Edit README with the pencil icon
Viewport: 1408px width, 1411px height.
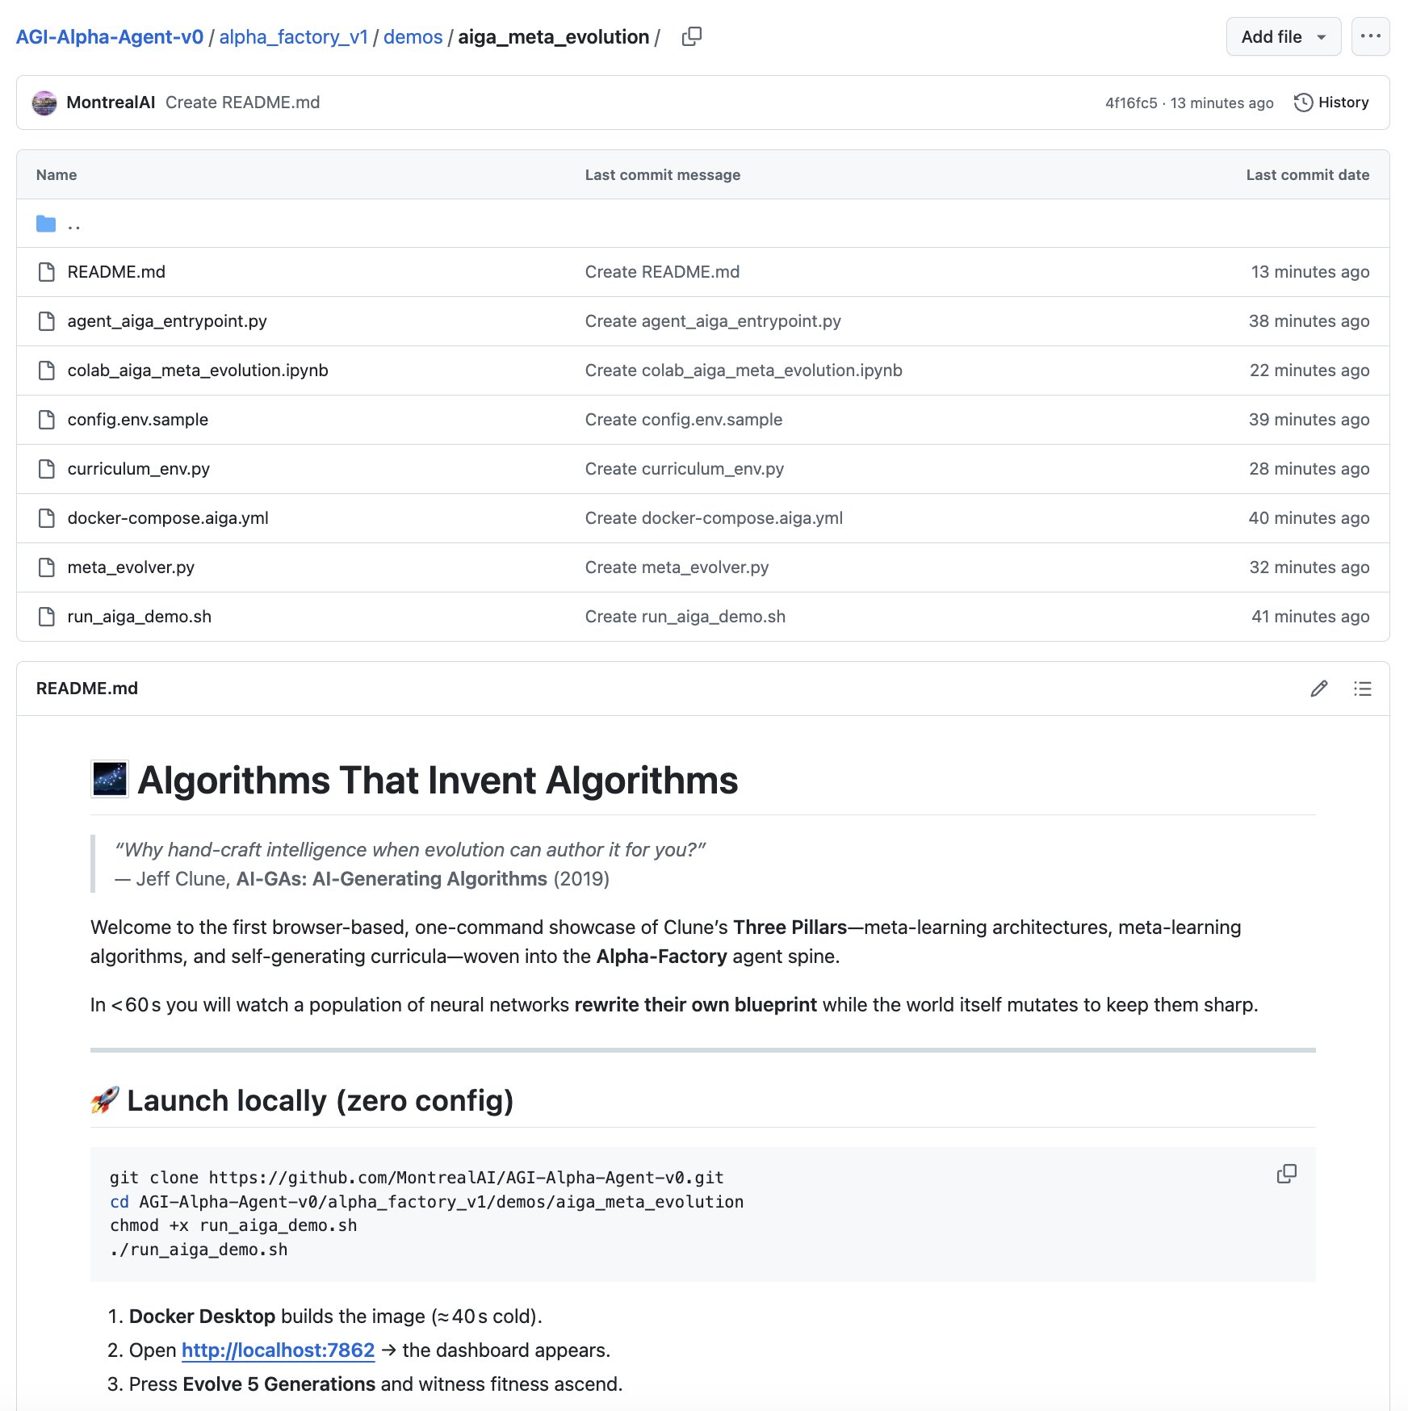pyautogui.click(x=1319, y=689)
